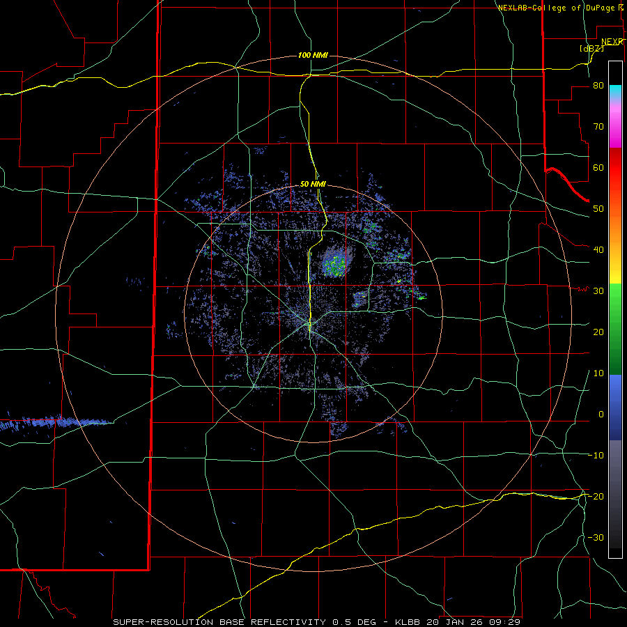627x627 pixels.
Task: Click the 70 value on the dBZ scale
Action: 598,126
